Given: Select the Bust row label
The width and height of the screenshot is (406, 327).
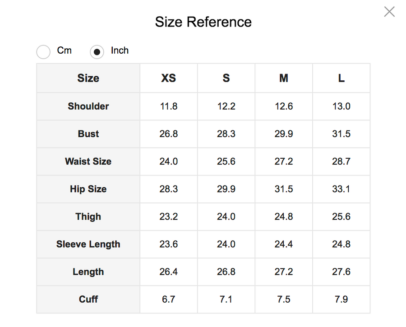Looking at the screenshot, I should point(88,134).
